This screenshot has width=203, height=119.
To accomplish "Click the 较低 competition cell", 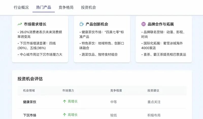I will coord(113,115).
